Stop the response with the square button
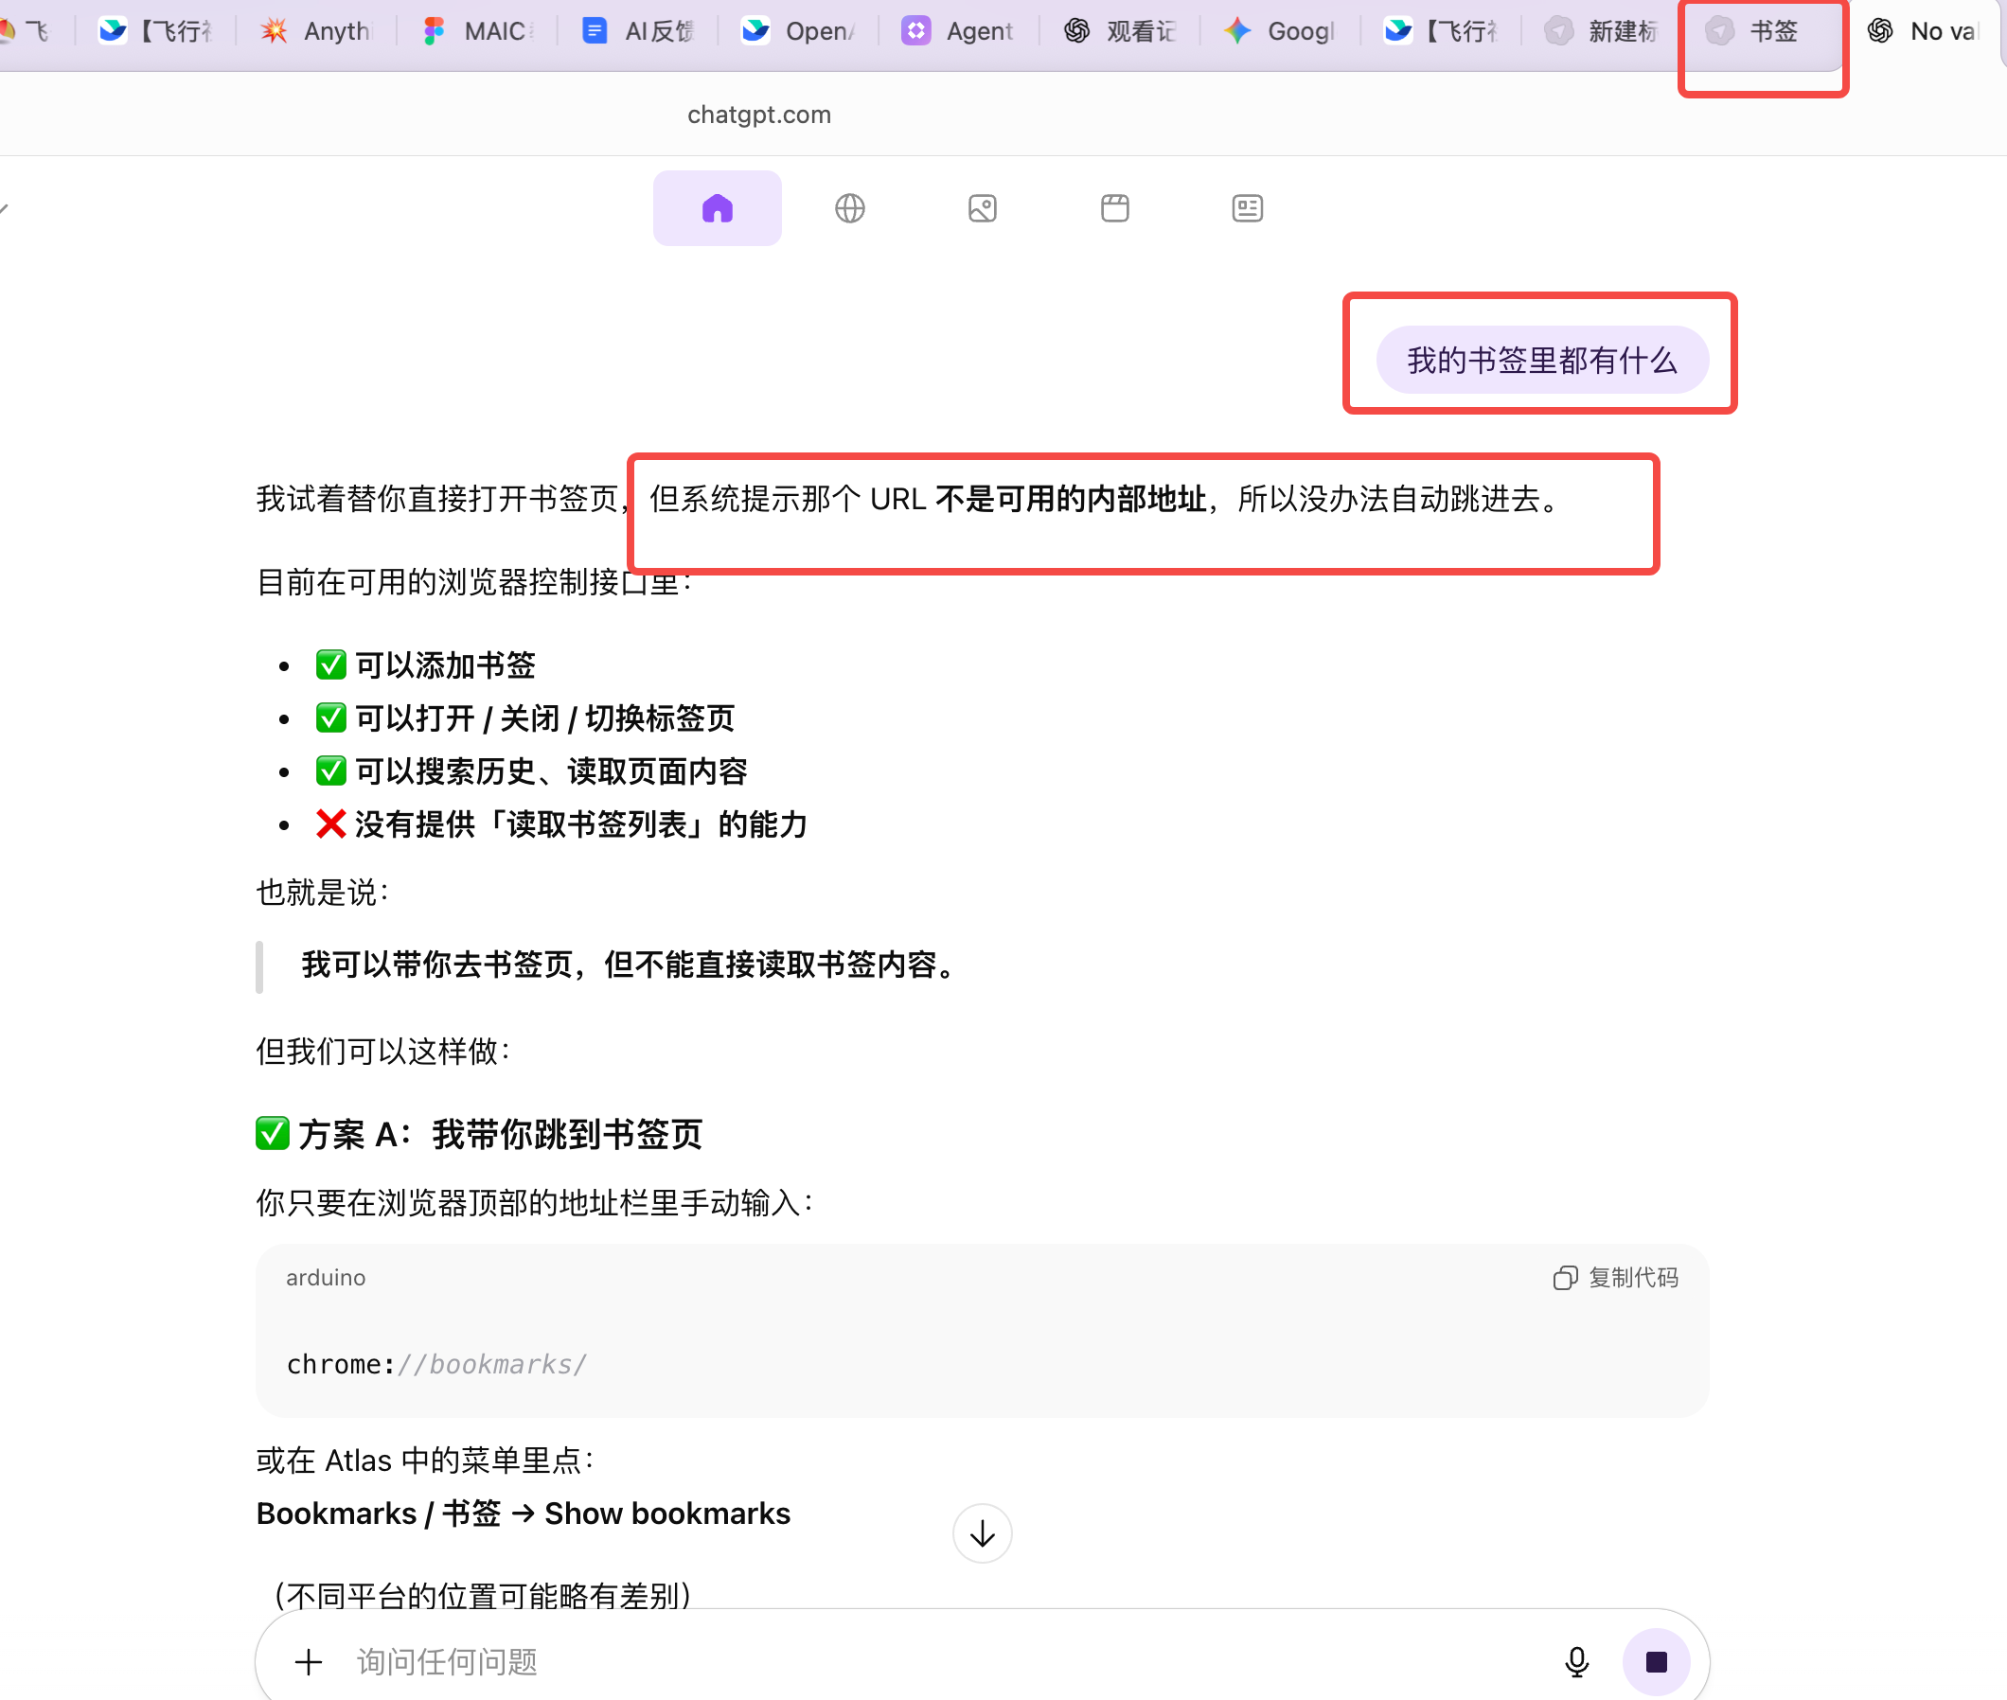 1656,1661
